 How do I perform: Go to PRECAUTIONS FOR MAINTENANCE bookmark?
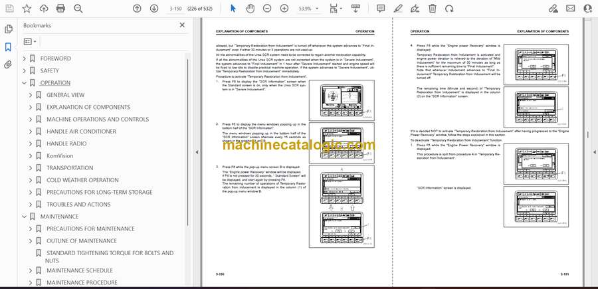(x=91, y=229)
